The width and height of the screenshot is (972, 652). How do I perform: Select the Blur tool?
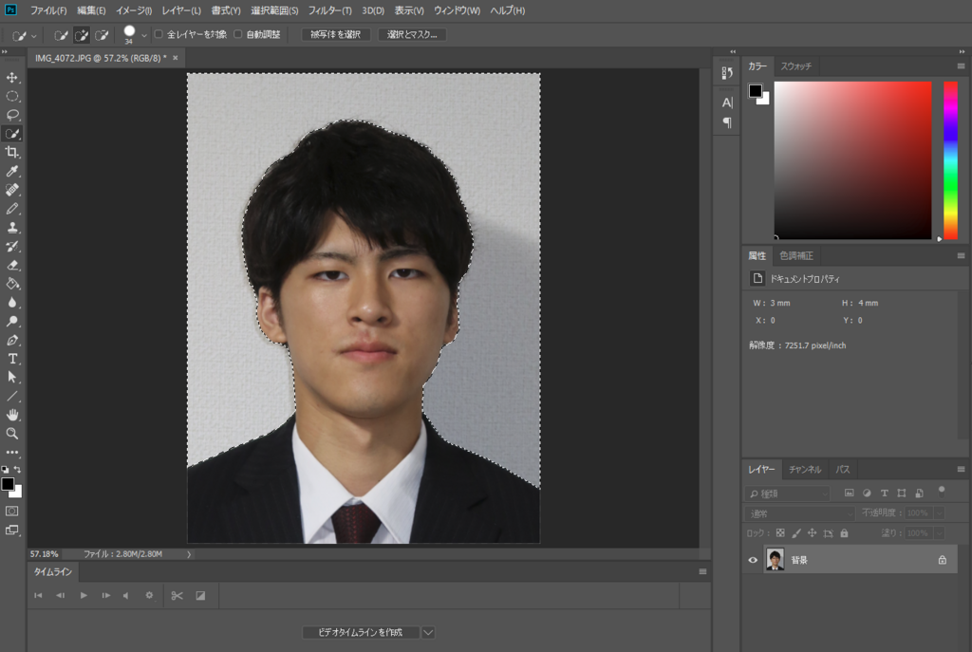pos(11,303)
